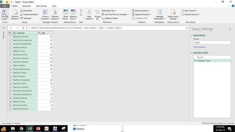Open the Advanced Editor
Screen dimensions: 235x132
coord(29,14)
